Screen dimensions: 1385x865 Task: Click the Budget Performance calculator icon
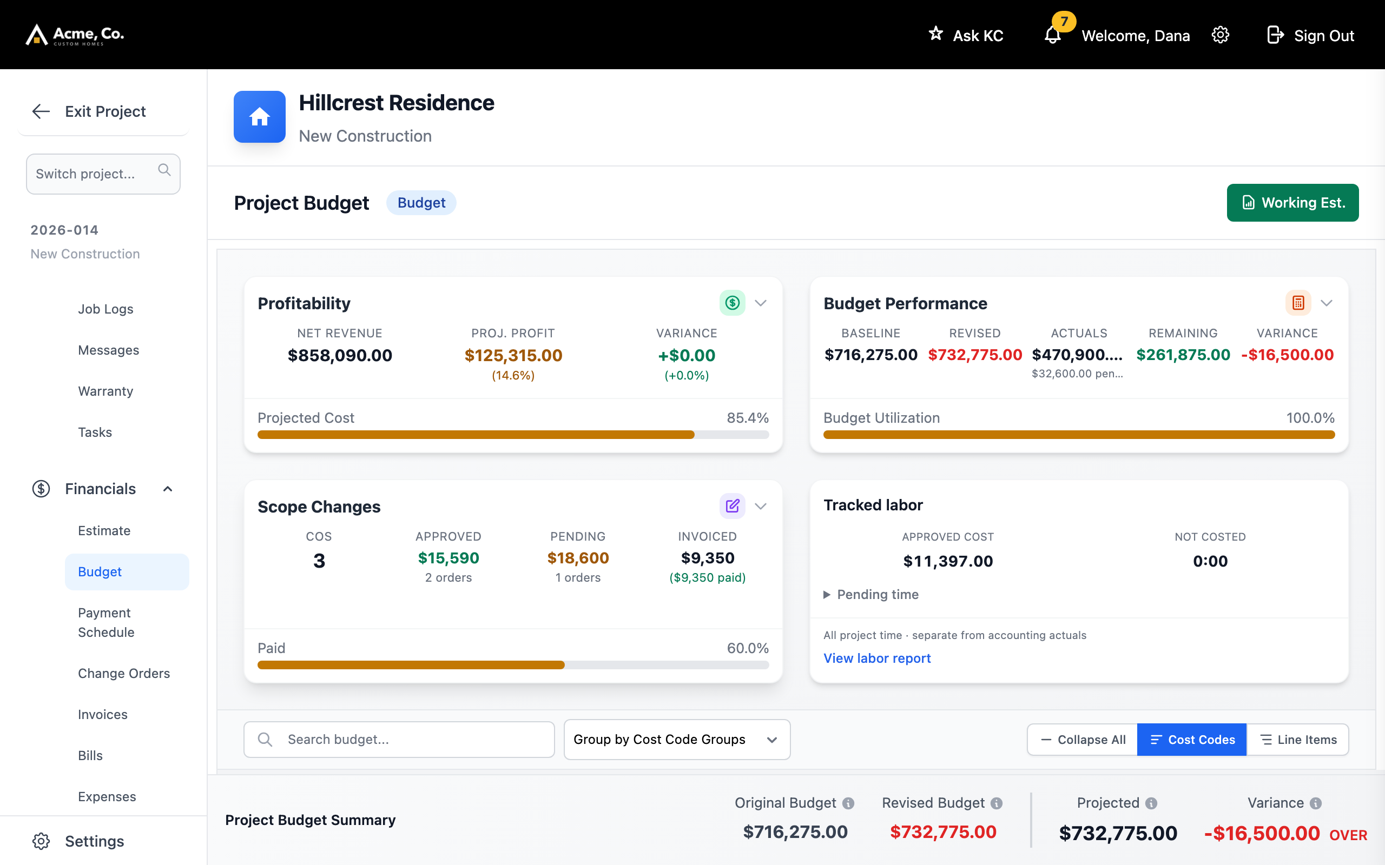coord(1298,303)
